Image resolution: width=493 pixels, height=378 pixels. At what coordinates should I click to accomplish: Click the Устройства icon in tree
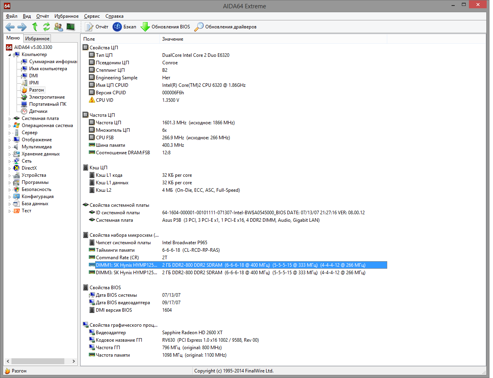point(17,175)
